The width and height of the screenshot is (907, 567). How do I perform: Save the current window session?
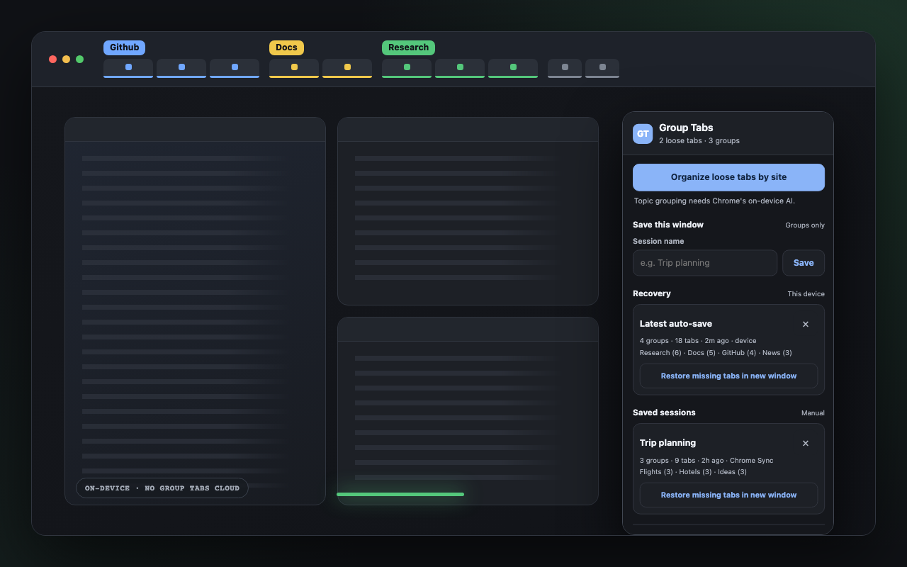pyautogui.click(x=804, y=263)
